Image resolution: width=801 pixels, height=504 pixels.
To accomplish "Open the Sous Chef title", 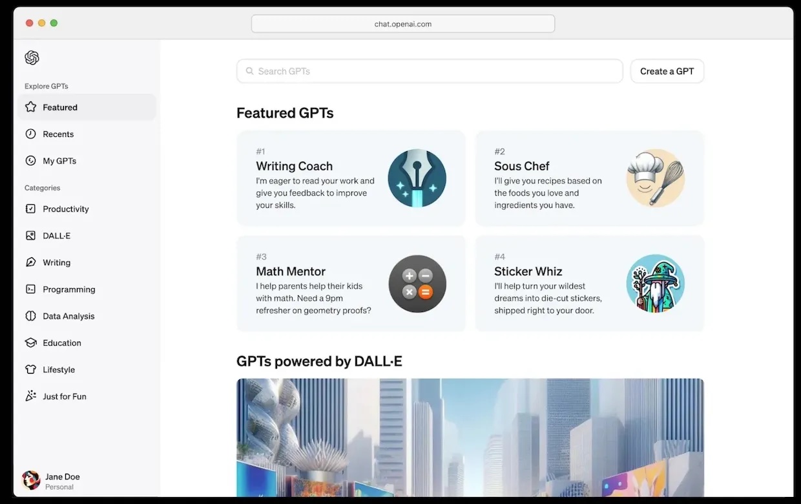I will (x=522, y=166).
